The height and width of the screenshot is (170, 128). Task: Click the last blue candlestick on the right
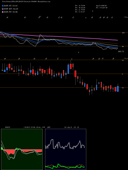[x=118, y=89]
